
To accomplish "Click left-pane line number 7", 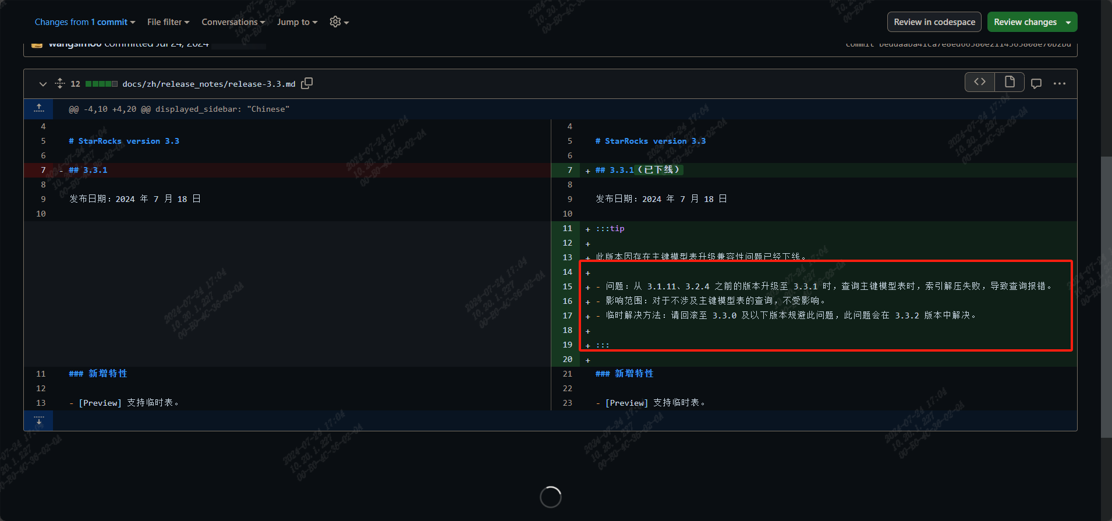I will (x=43, y=170).
